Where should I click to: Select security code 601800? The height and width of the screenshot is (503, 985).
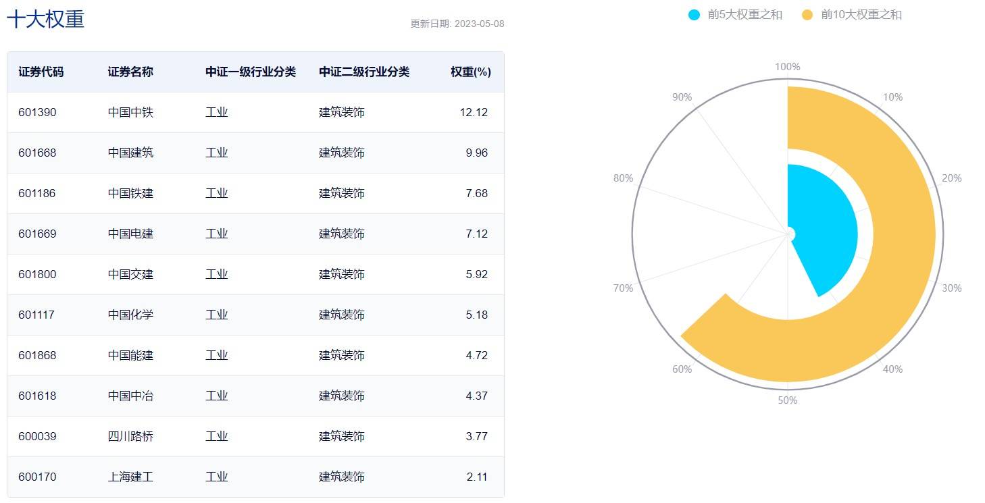tap(37, 275)
